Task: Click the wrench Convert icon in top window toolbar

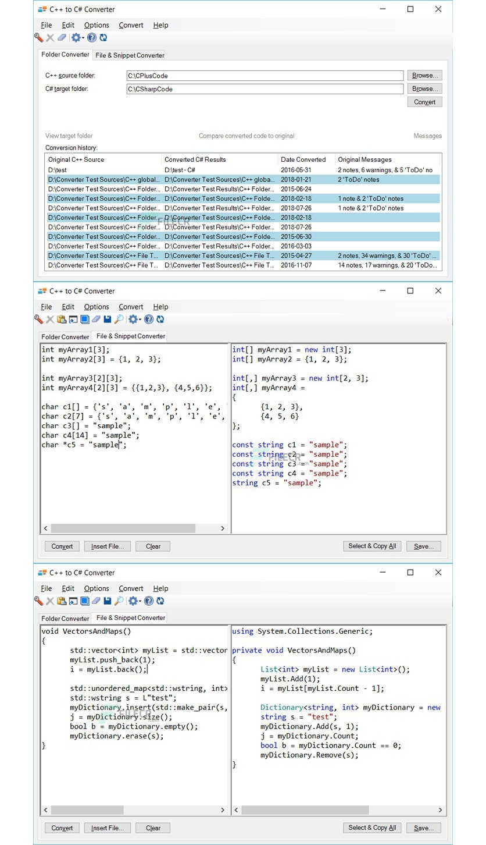Action: click(39, 38)
